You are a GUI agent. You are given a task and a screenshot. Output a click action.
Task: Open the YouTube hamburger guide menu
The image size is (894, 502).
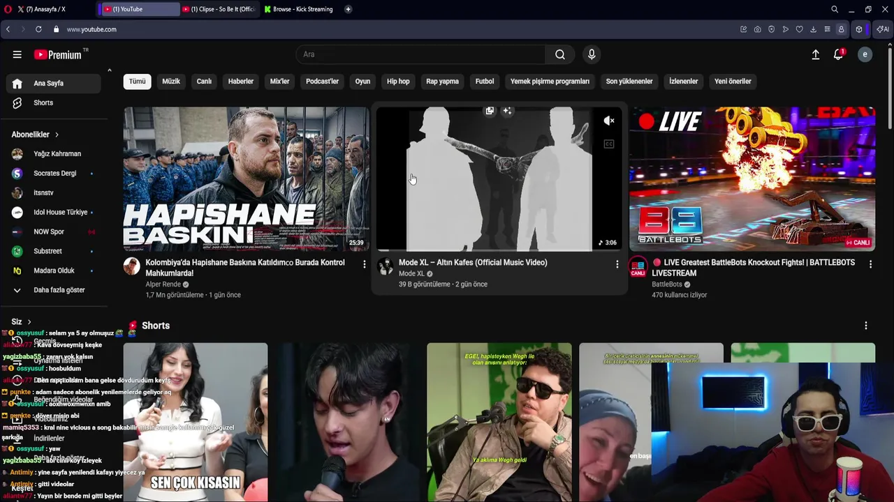(x=17, y=54)
